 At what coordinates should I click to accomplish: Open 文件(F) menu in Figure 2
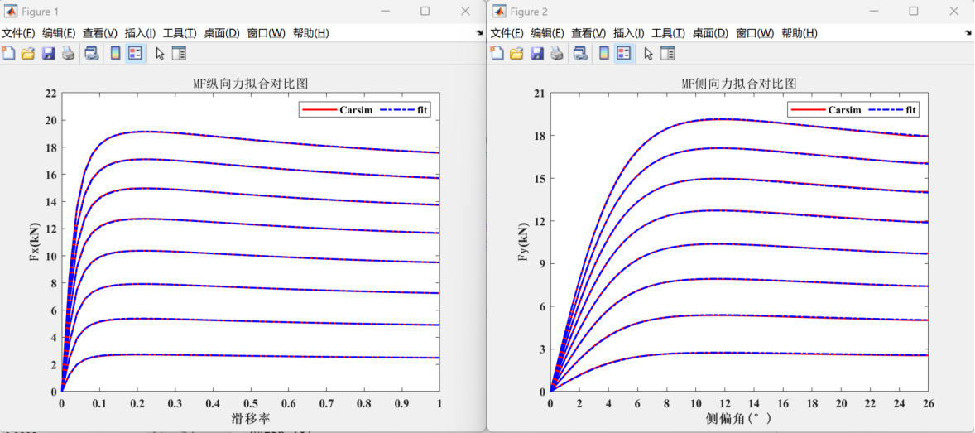tap(508, 33)
